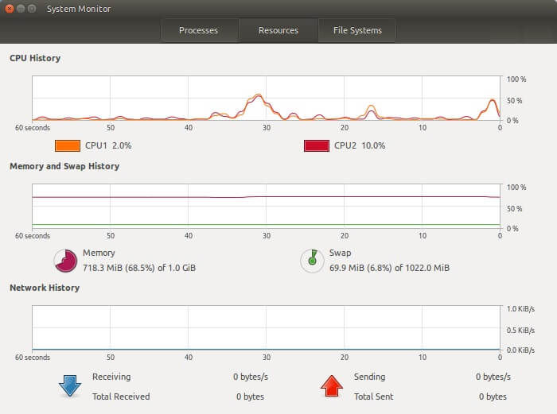Image resolution: width=557 pixels, height=414 pixels.
Task: Close the System Monitor window
Action: (10, 9)
